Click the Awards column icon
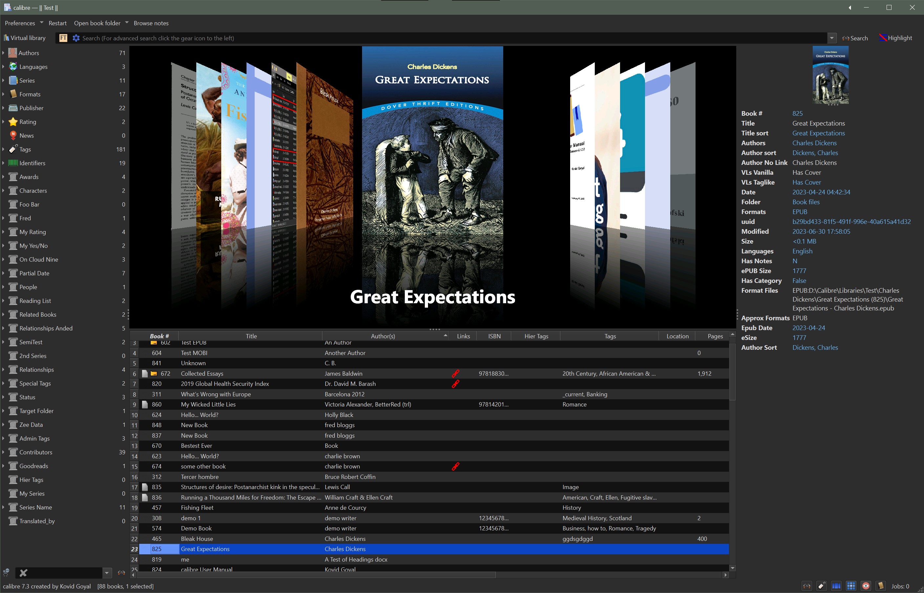Viewport: 924px width, 593px height. tap(13, 177)
